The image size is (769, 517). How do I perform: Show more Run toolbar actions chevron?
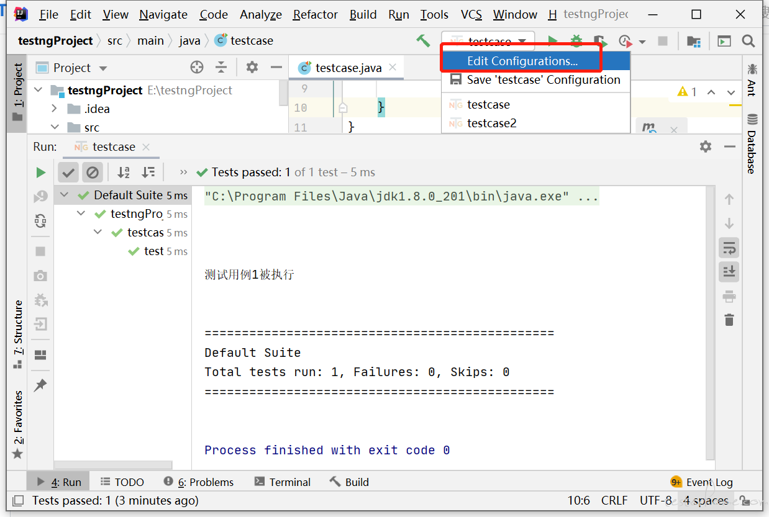tap(183, 173)
